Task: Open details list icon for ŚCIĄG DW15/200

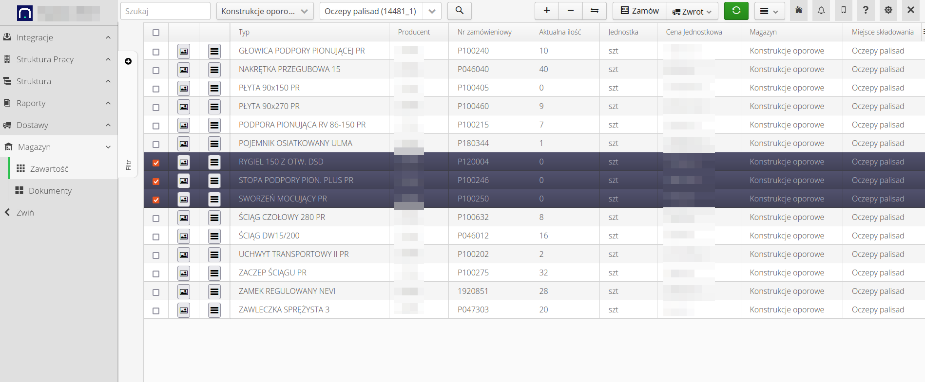Action: tap(214, 236)
